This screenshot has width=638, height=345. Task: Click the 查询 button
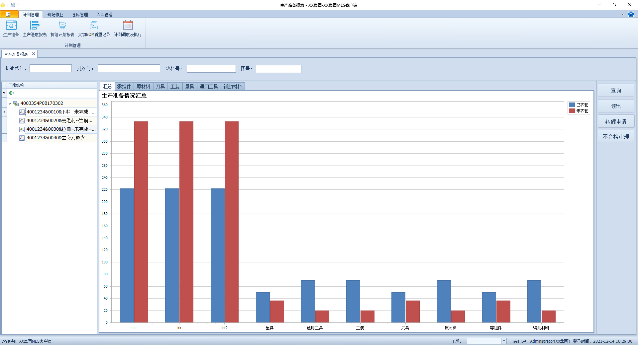[616, 91]
